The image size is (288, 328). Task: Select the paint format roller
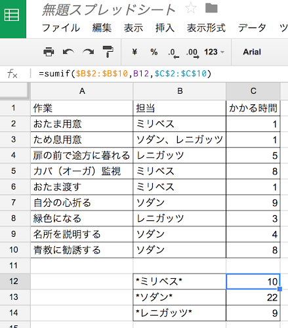point(108,52)
